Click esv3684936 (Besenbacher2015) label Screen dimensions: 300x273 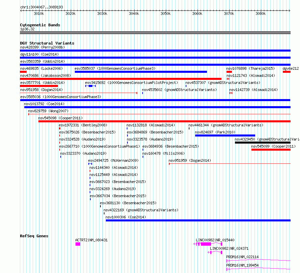(x=171, y=146)
